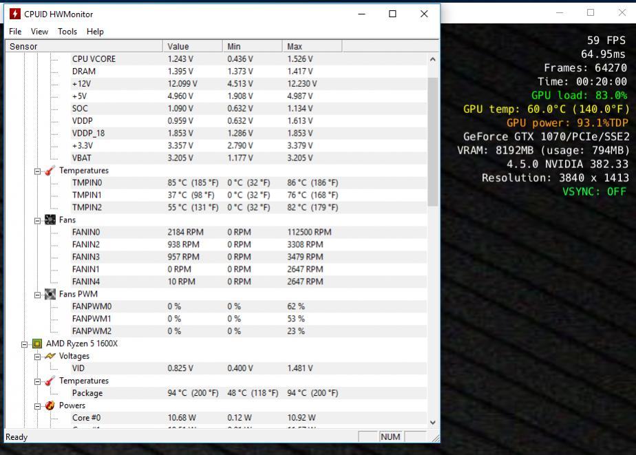Click the Value column header
Viewport: 636px width, 455px height.
coord(193,46)
